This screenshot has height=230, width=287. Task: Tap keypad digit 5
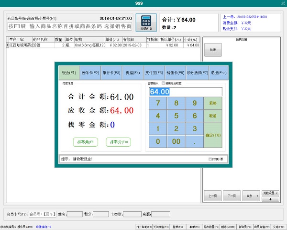tap(176, 116)
